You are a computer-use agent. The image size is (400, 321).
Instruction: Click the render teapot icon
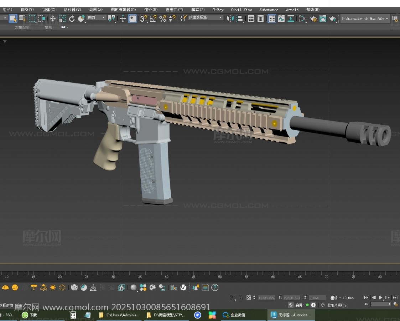click(332, 19)
